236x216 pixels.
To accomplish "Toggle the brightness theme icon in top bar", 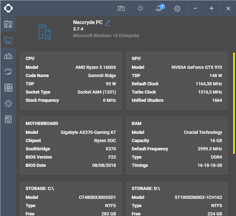I will (x=140, y=8).
